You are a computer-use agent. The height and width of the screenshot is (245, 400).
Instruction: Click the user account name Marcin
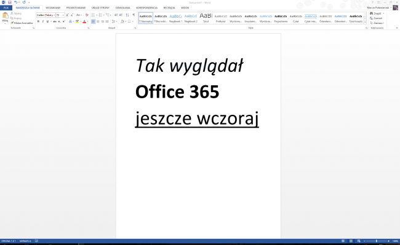click(x=378, y=8)
